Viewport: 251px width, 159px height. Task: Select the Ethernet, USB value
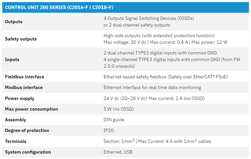pos(118,152)
